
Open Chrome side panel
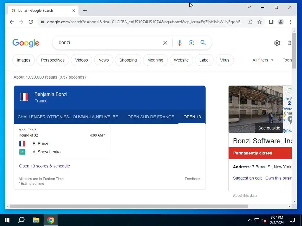pos(271,22)
